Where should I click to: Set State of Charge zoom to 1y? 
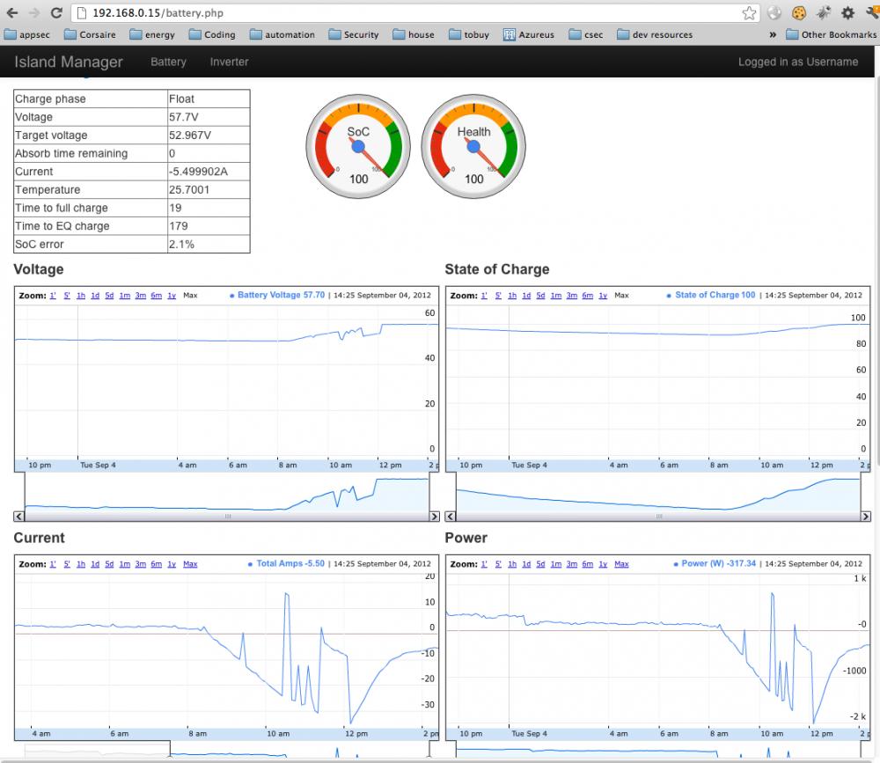[603, 296]
